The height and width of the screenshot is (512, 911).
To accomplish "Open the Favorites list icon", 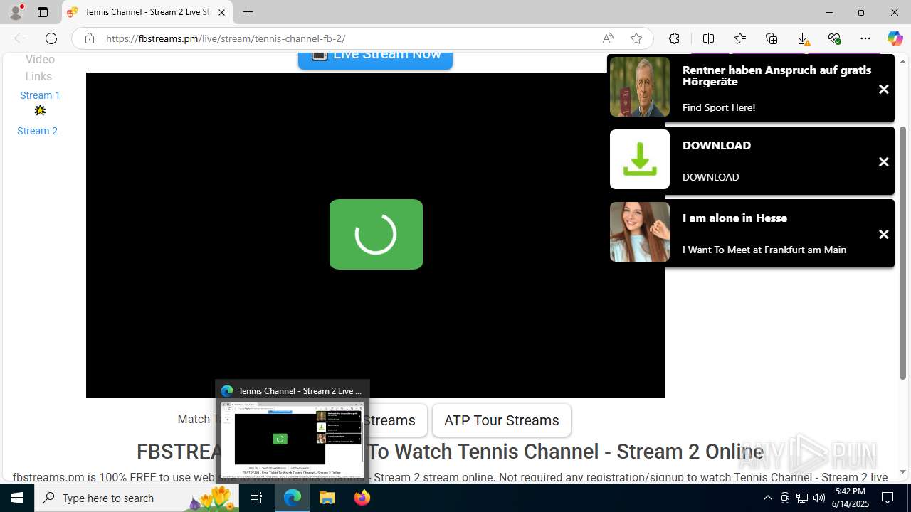I will [740, 38].
